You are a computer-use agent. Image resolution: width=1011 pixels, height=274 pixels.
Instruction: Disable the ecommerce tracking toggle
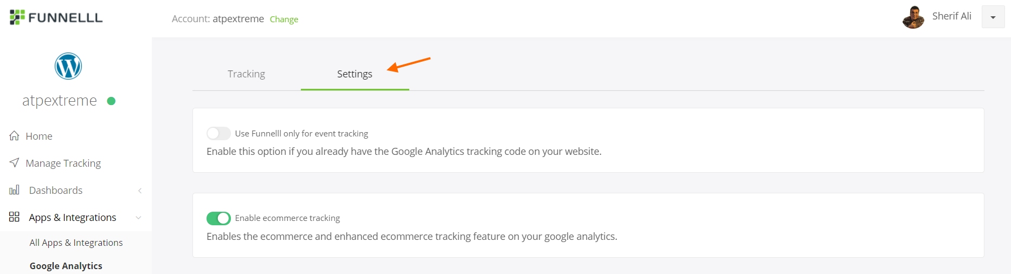tap(218, 218)
